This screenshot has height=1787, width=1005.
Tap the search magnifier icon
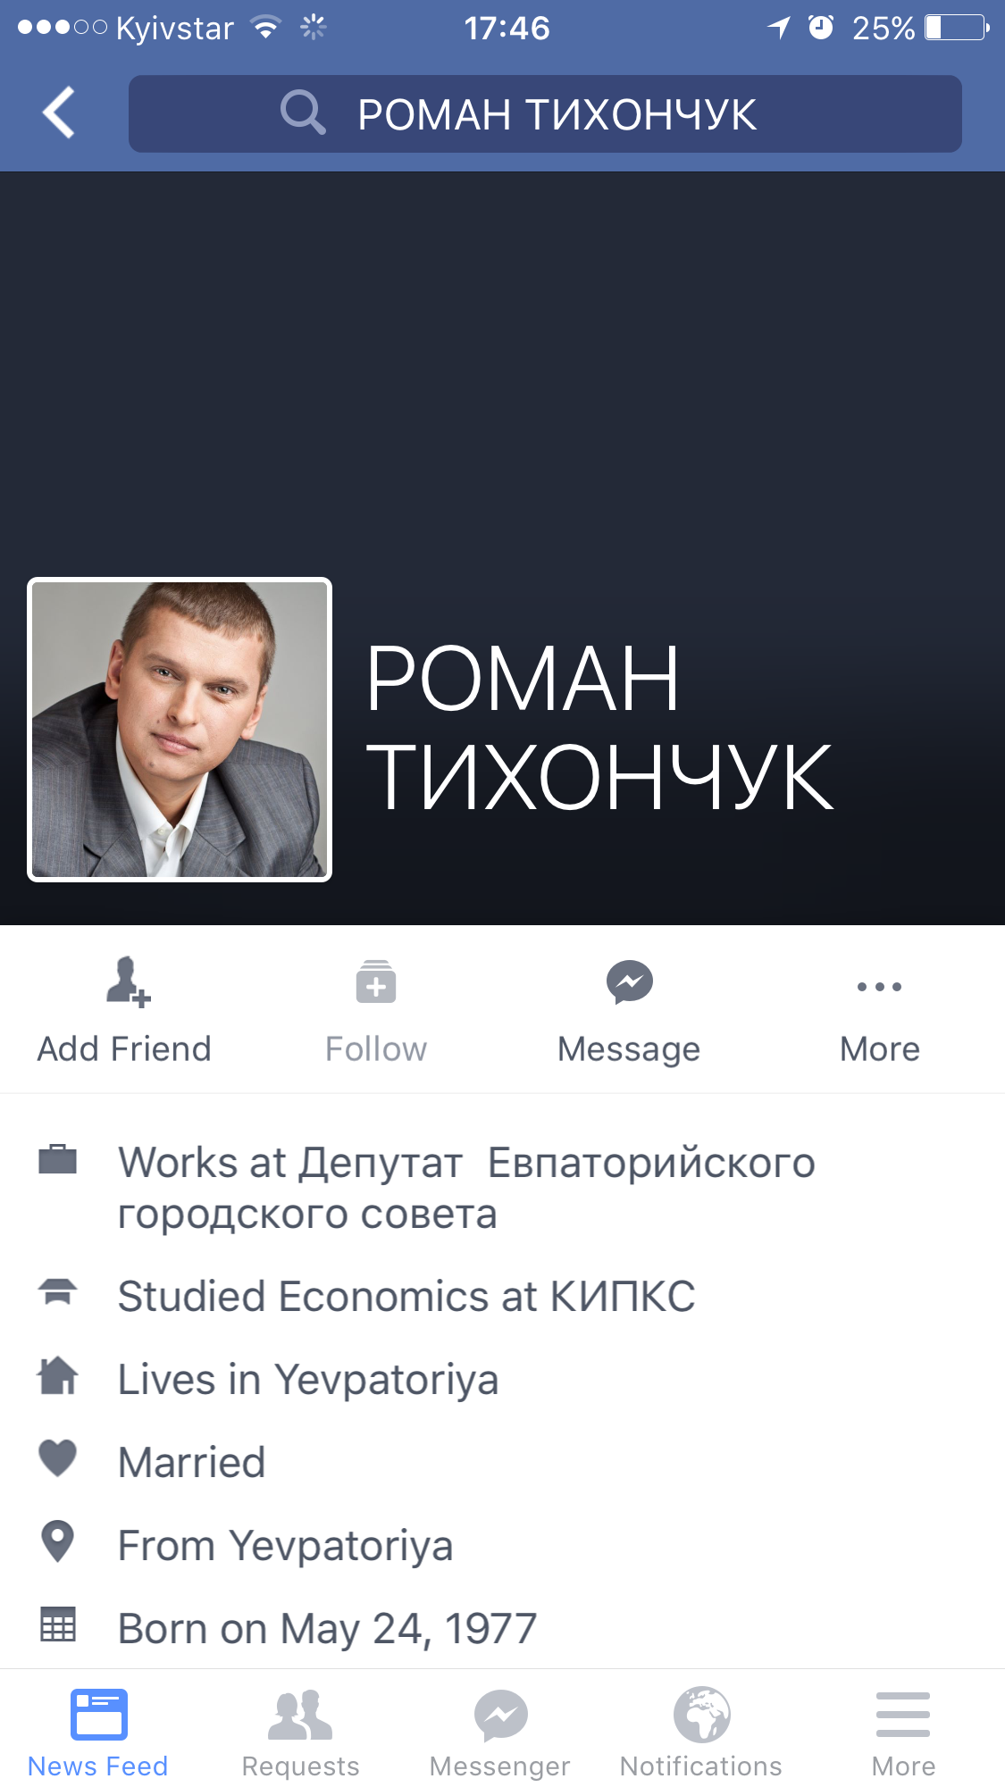pos(303,113)
